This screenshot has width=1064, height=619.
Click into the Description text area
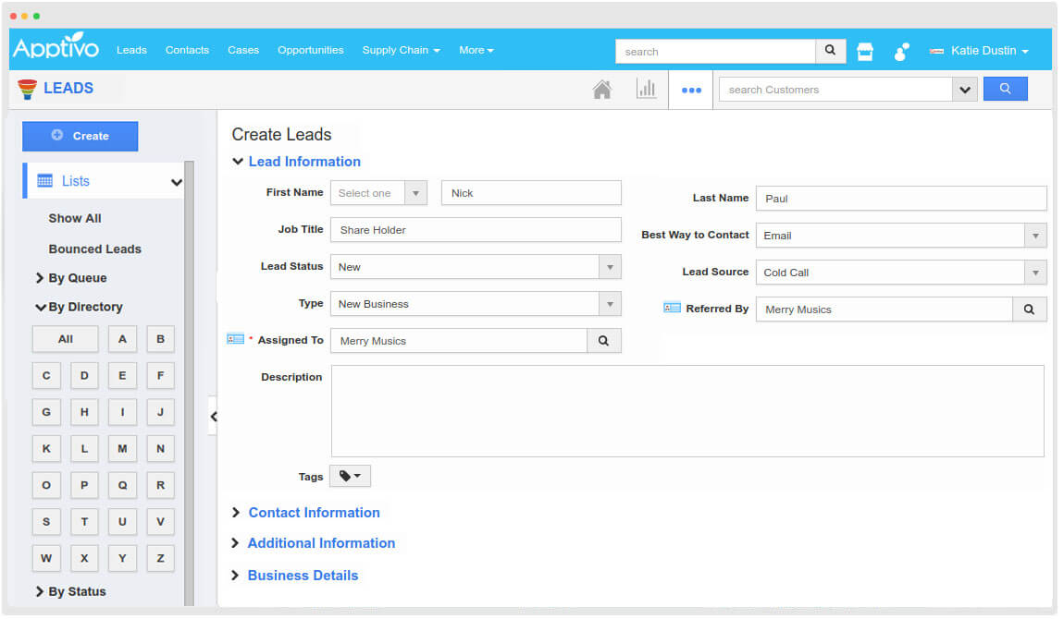point(687,411)
